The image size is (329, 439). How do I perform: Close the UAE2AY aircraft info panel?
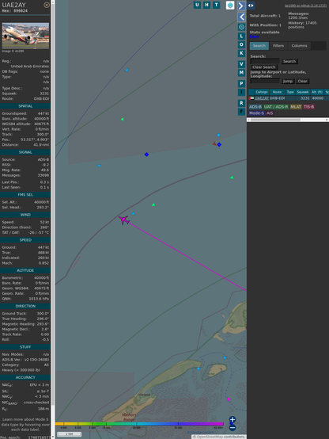coord(47,5)
